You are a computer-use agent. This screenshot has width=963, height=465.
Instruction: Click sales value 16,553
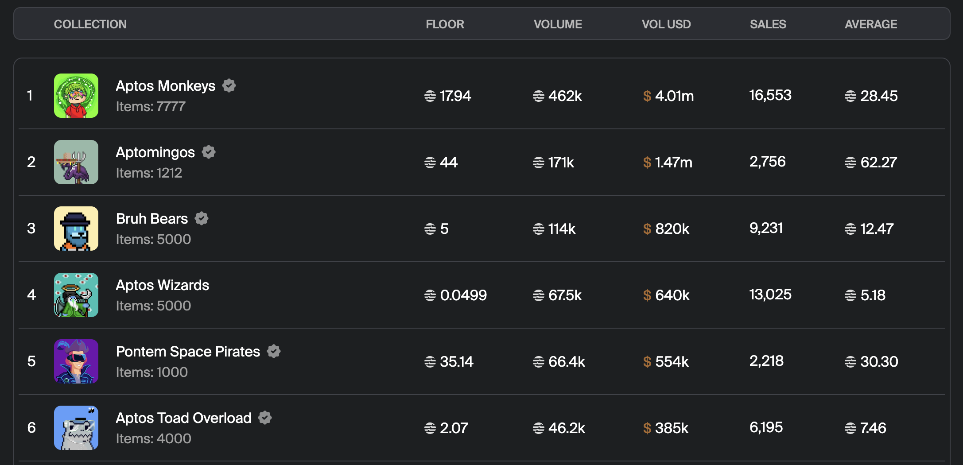(770, 96)
